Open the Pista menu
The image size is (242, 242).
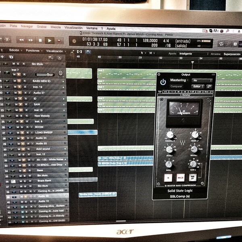point(13,26)
